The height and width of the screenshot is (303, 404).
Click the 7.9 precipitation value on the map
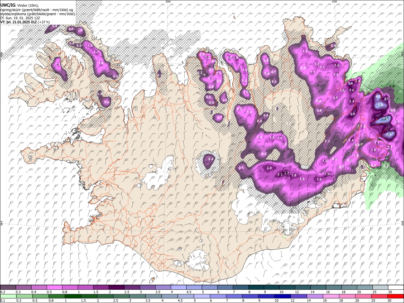click(385, 120)
